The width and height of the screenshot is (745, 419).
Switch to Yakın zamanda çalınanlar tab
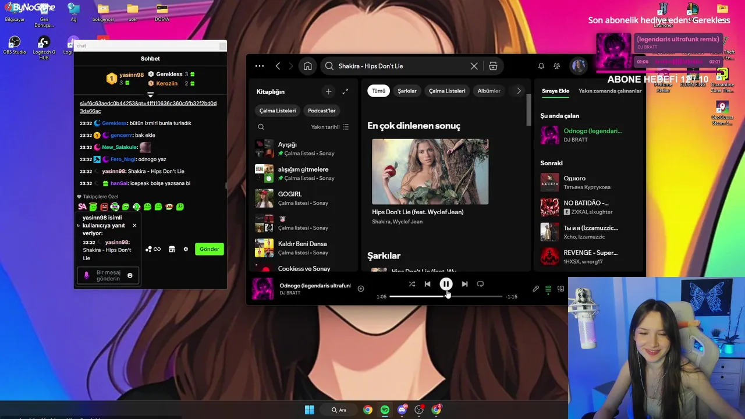(x=610, y=91)
